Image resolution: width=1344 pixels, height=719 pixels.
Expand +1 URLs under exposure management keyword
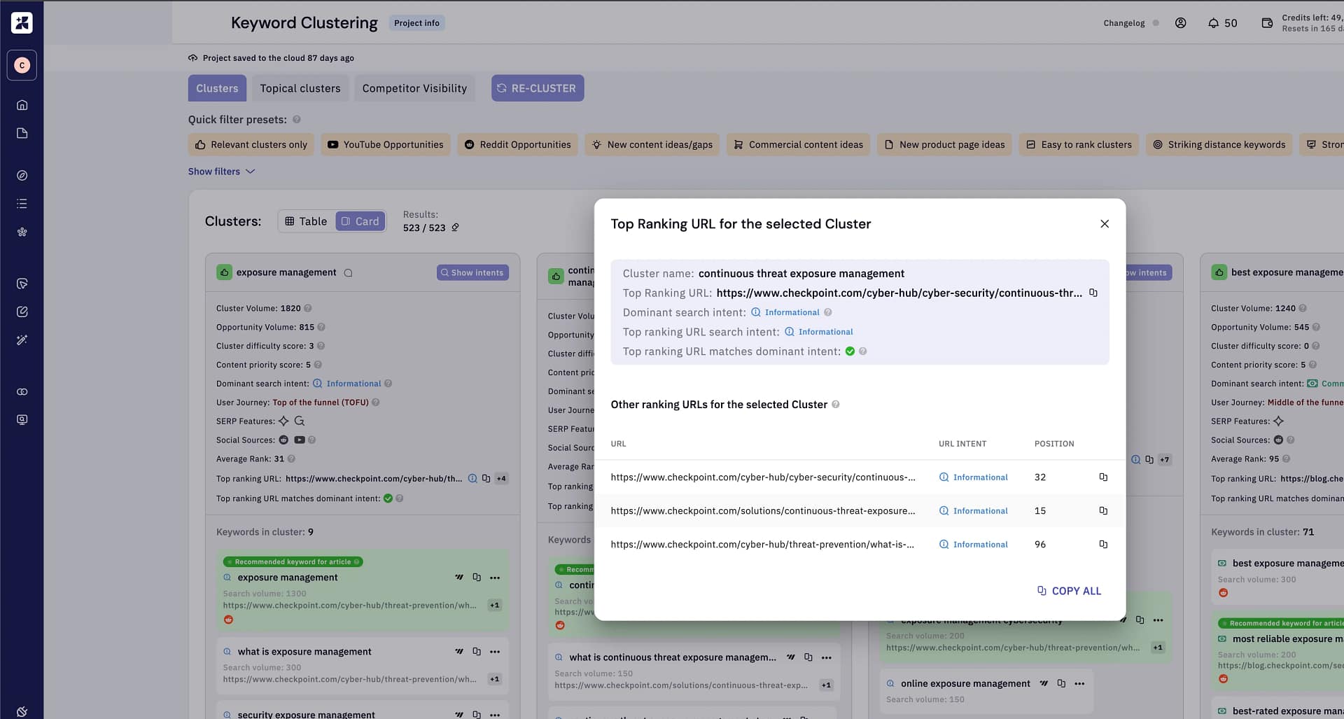click(x=495, y=606)
